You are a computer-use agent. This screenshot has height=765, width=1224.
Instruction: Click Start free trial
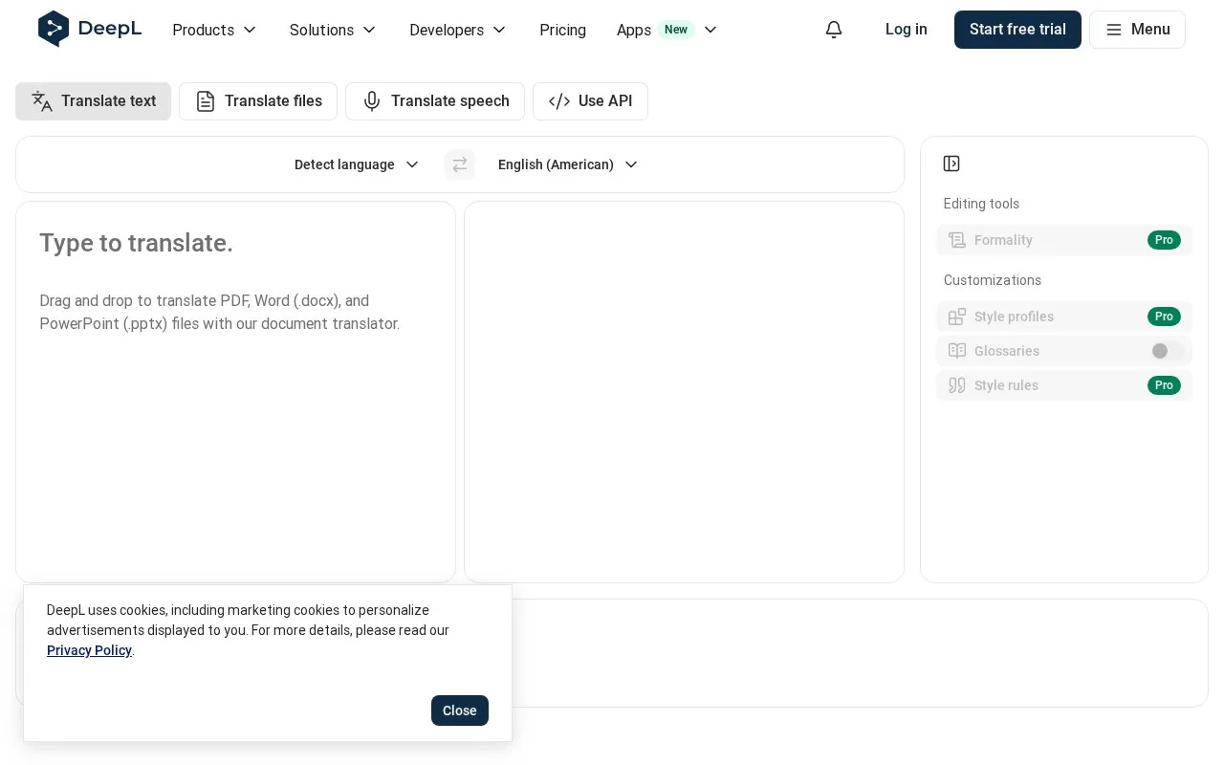pyautogui.click(x=1017, y=30)
